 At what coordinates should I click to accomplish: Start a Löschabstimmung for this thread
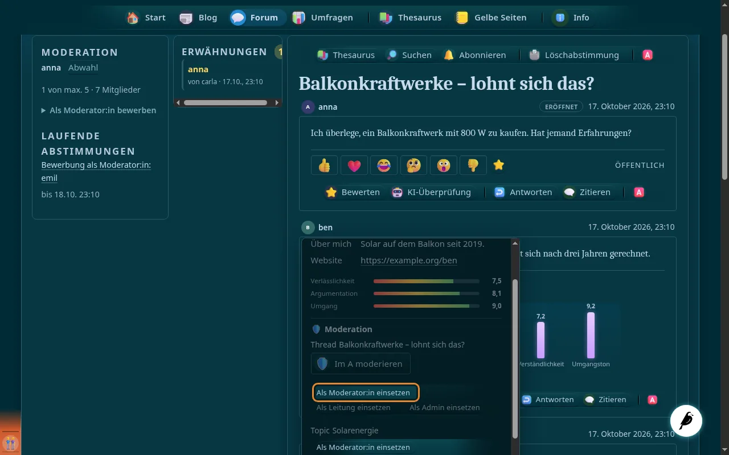[574, 55]
